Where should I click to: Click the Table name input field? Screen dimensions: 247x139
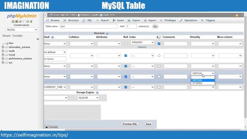[x=89, y=26]
